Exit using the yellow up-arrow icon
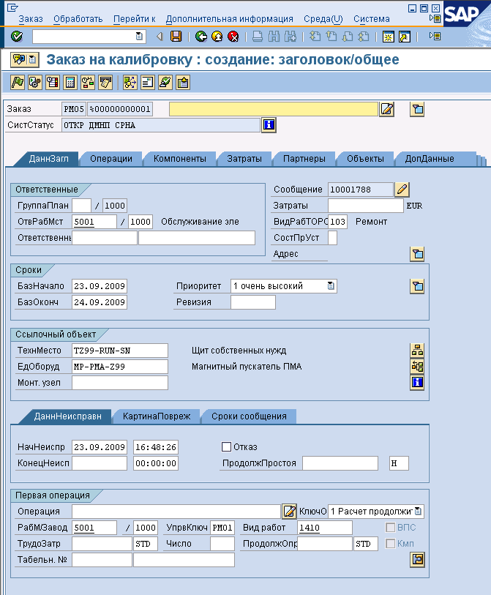This screenshot has width=491, height=595. (x=217, y=37)
